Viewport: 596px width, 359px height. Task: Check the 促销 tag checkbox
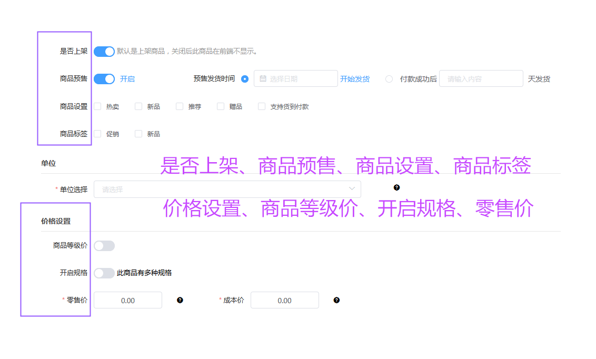point(98,134)
